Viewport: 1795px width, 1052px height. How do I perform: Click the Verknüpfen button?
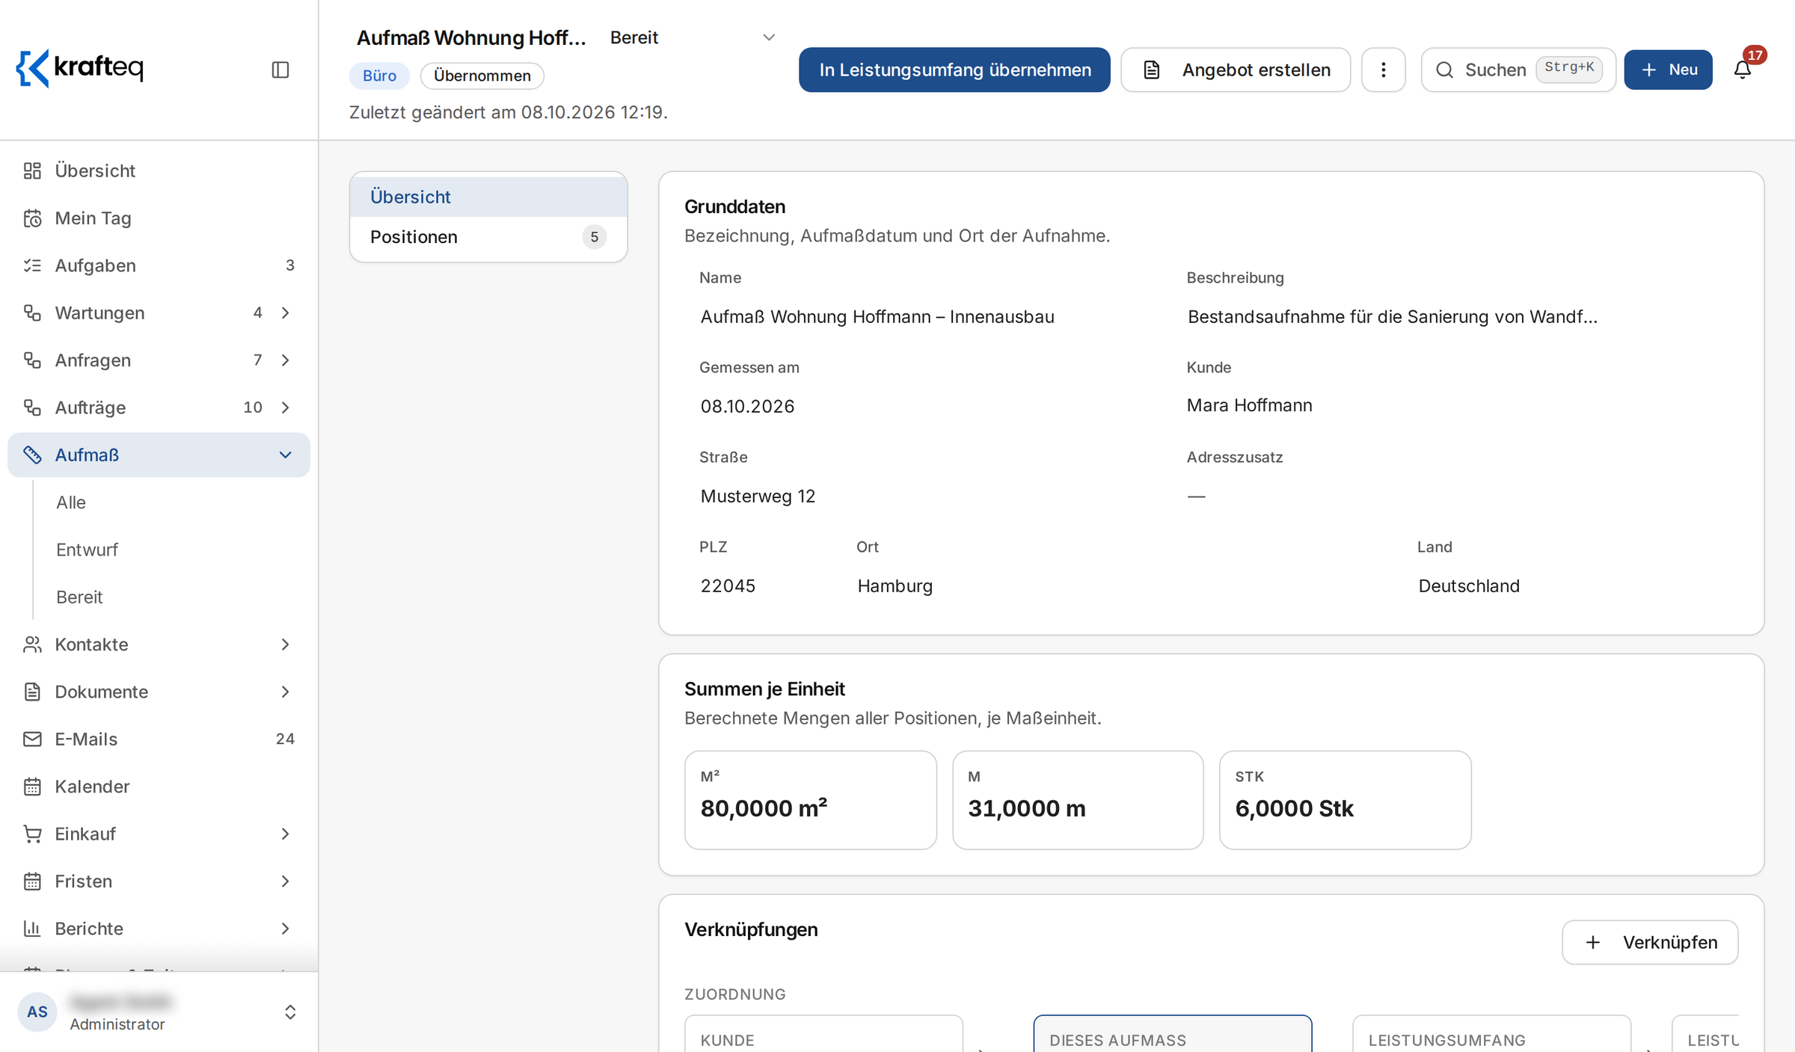[x=1650, y=942]
